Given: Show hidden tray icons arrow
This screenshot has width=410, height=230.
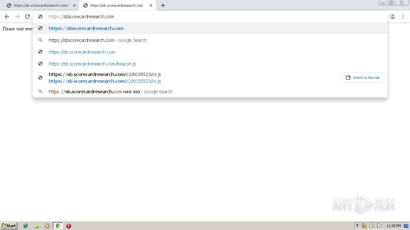Looking at the screenshot, I should point(357,226).
